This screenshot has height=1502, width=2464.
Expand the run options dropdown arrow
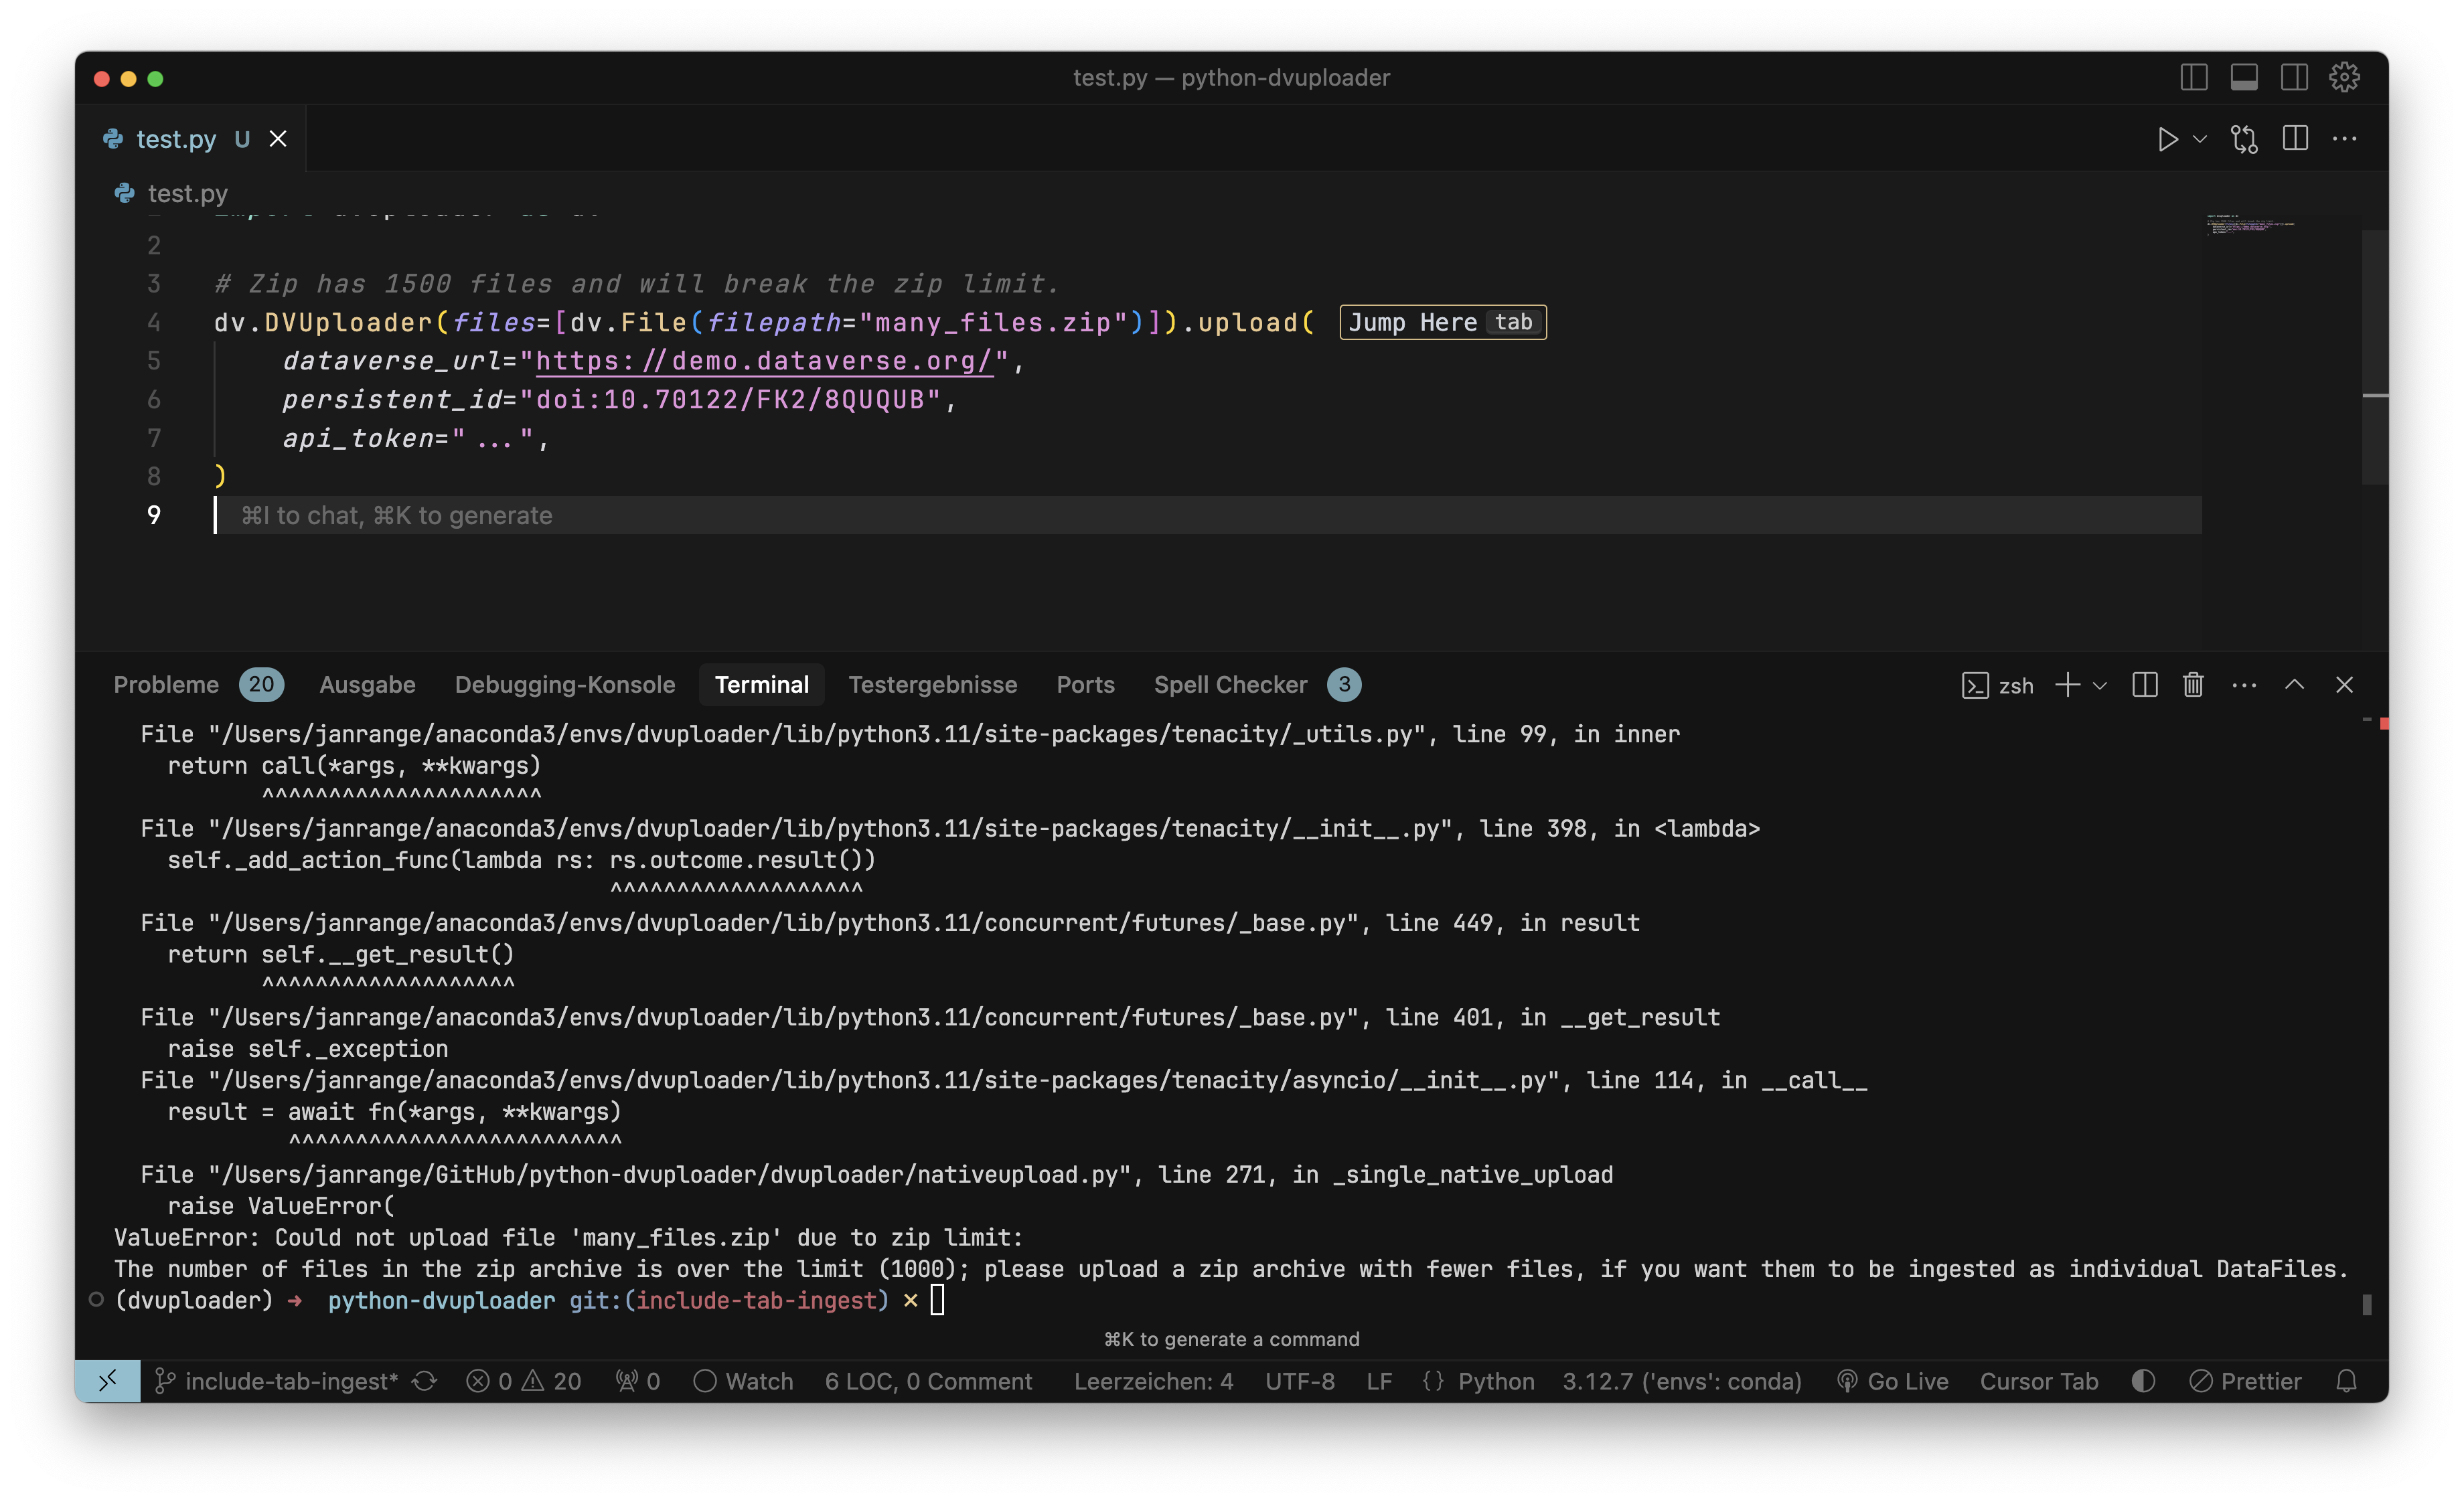tap(2200, 139)
